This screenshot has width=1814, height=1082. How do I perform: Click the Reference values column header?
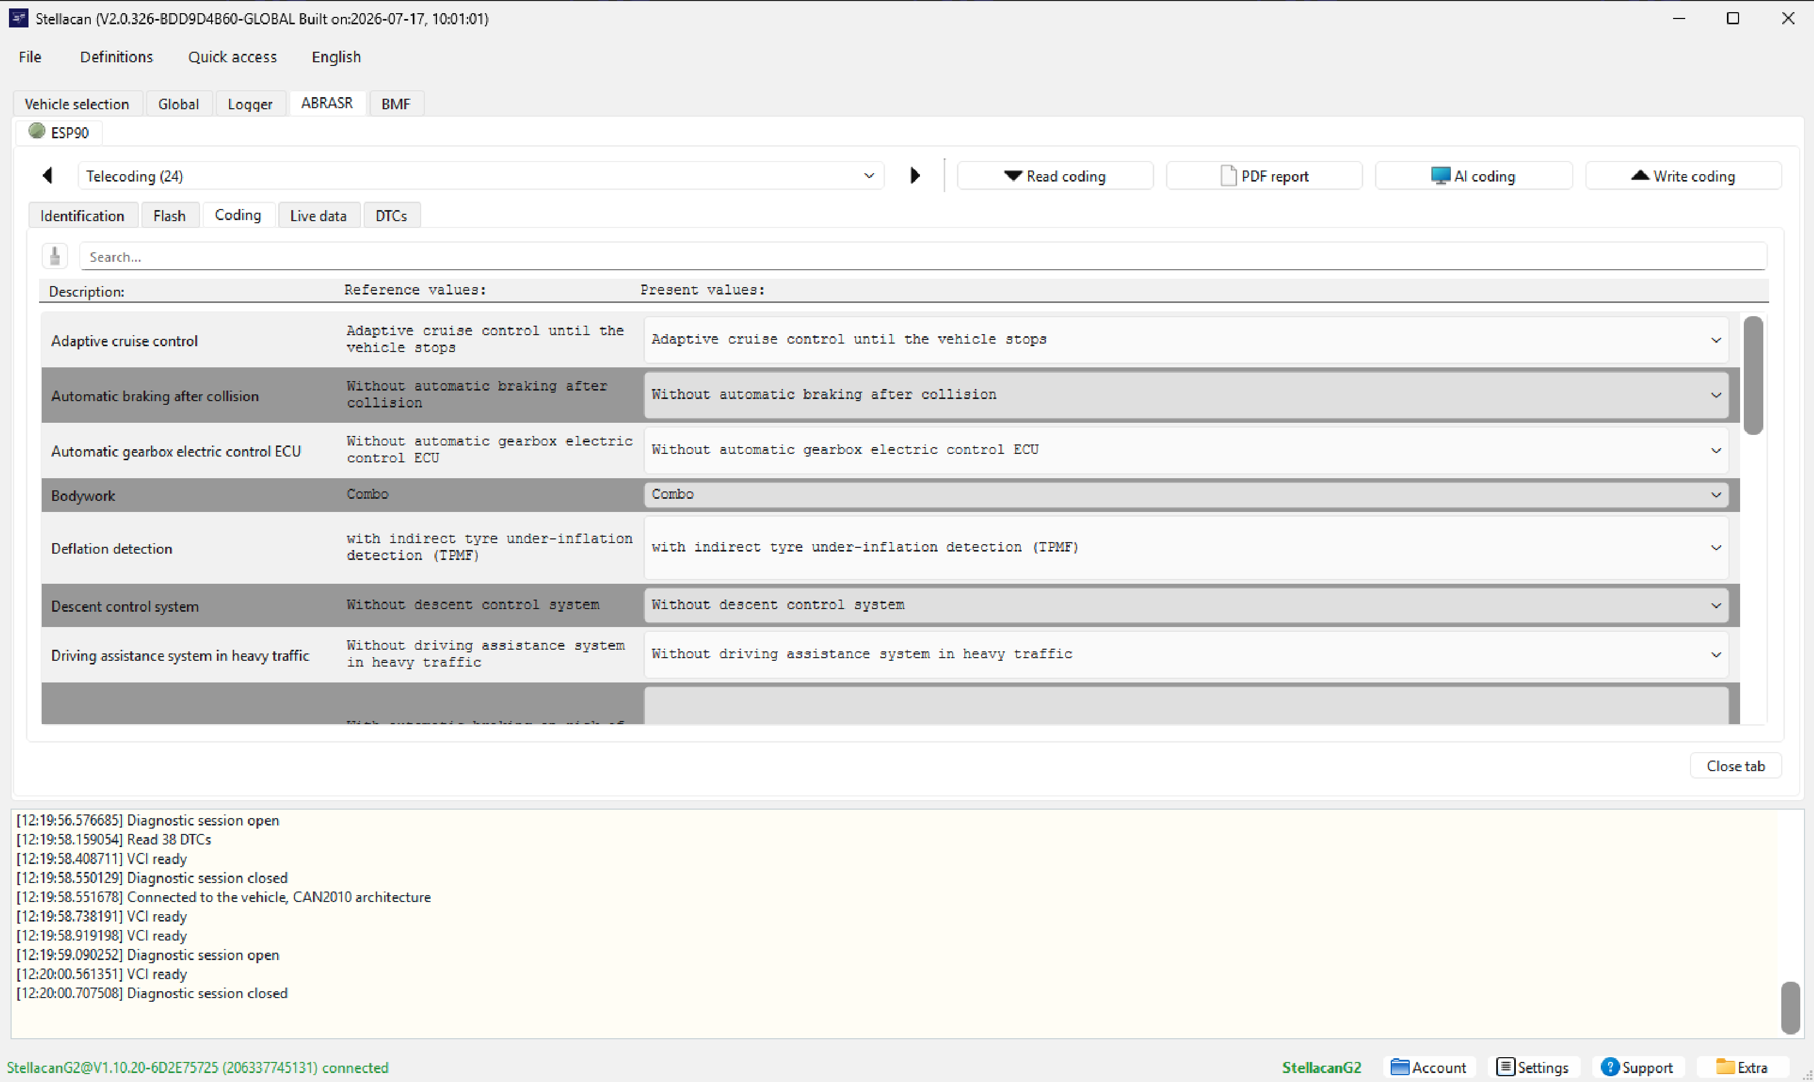[415, 289]
